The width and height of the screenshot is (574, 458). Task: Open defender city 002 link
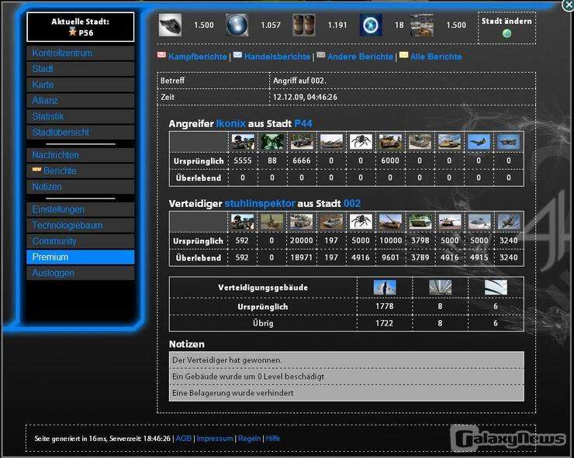tap(352, 203)
